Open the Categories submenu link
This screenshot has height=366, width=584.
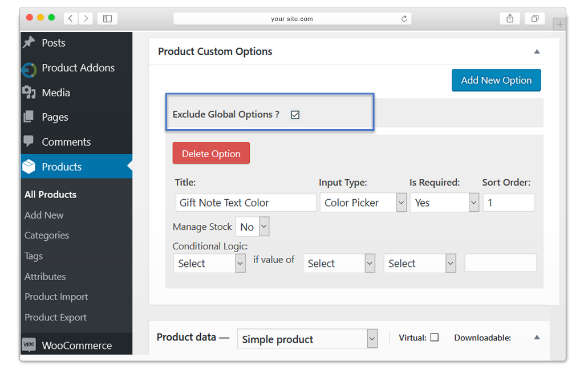47,235
